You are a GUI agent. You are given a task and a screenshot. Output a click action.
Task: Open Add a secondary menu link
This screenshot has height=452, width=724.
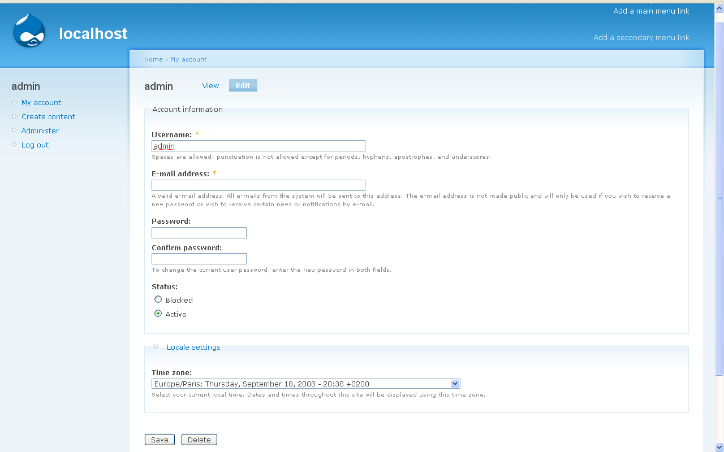(641, 37)
